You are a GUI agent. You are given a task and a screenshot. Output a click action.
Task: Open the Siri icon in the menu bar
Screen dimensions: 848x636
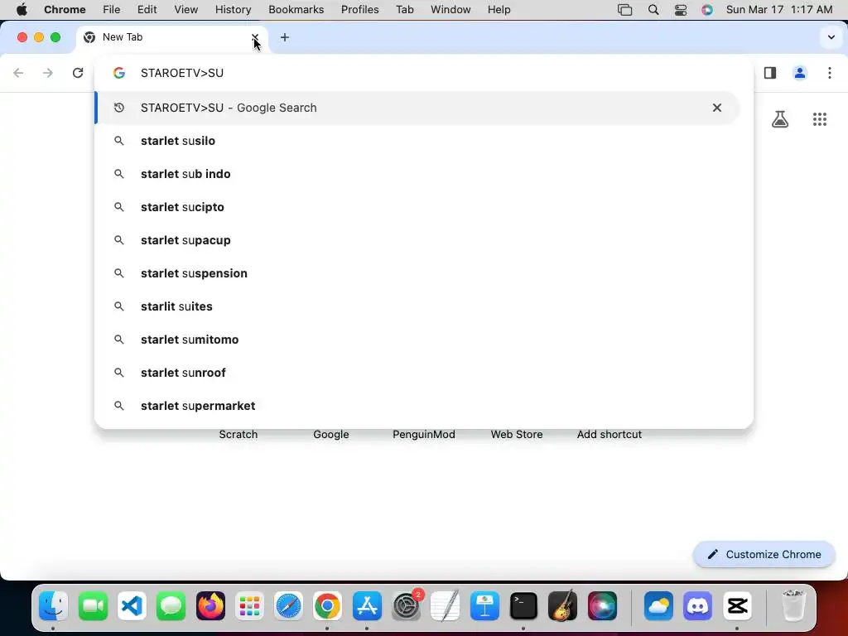707,10
